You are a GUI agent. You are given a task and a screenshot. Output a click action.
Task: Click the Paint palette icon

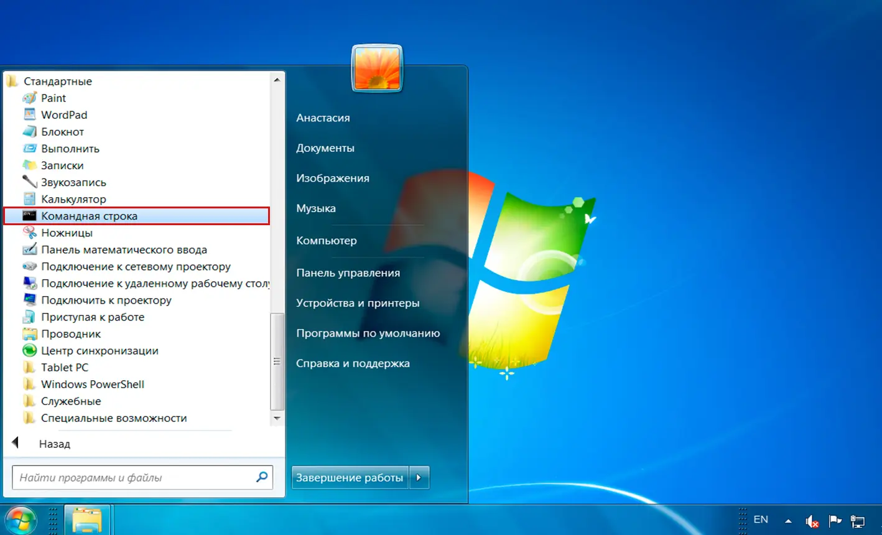pos(30,98)
